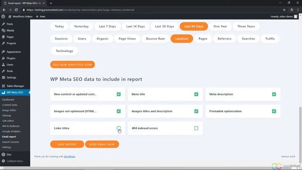Image resolution: width=302 pixels, height=170 pixels.
Task: Click the Send Email Now button
Action: coord(102,144)
